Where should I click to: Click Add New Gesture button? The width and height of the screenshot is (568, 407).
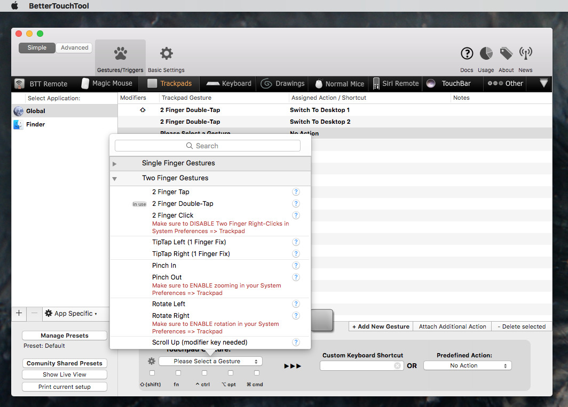381,326
